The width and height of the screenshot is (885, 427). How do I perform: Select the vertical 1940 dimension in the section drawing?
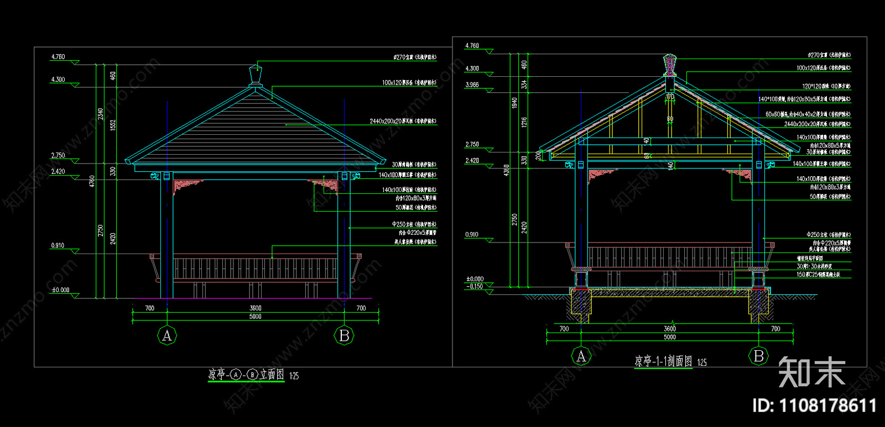coord(514,103)
